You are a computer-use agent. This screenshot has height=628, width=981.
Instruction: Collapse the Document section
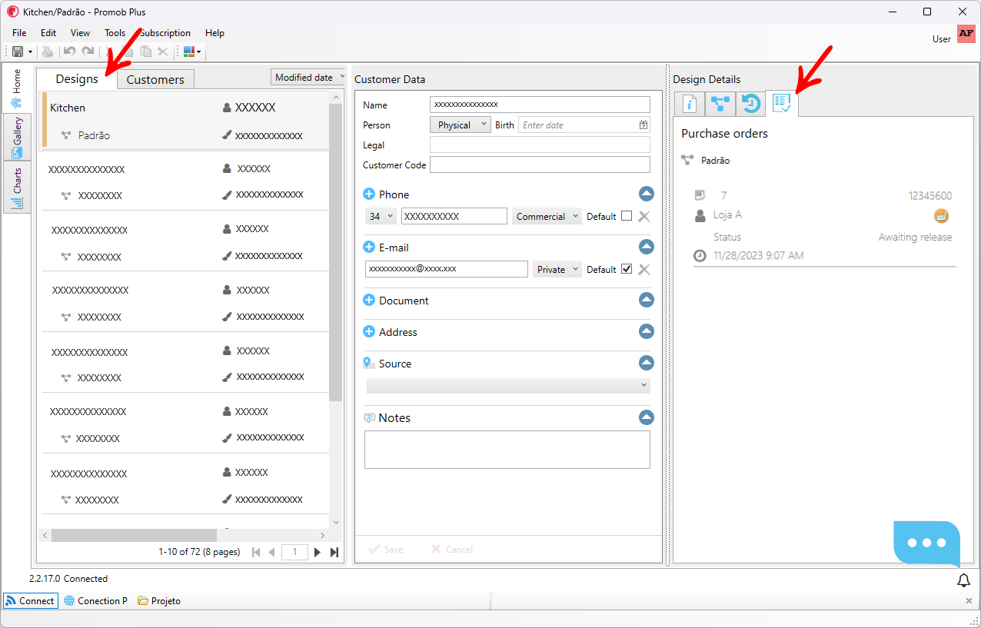click(x=647, y=300)
